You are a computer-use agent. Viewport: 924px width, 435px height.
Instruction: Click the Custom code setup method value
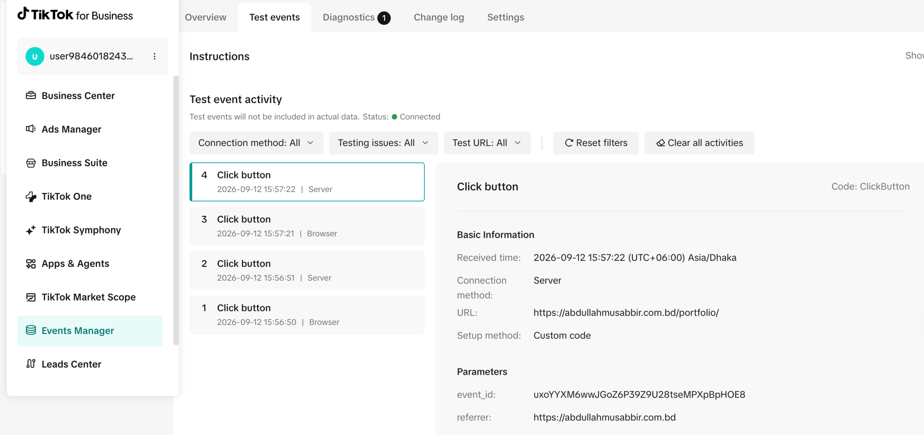[562, 335]
